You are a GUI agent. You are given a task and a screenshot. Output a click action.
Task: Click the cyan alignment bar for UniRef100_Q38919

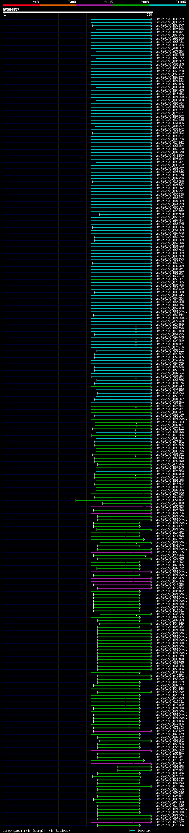click(121, 19)
